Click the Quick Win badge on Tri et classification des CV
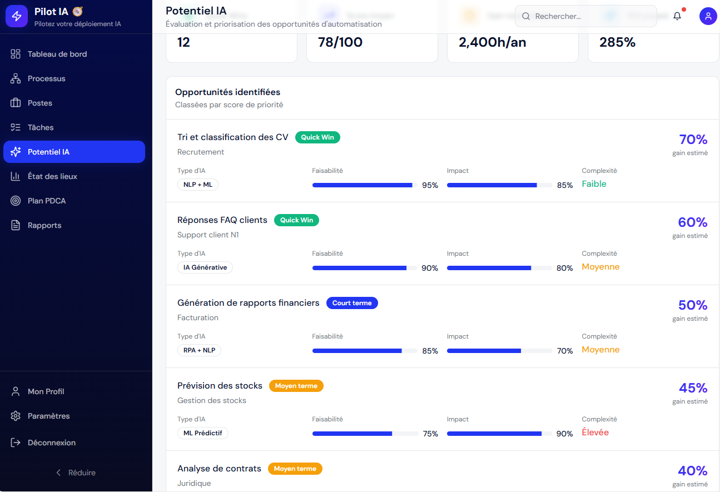 coord(317,137)
